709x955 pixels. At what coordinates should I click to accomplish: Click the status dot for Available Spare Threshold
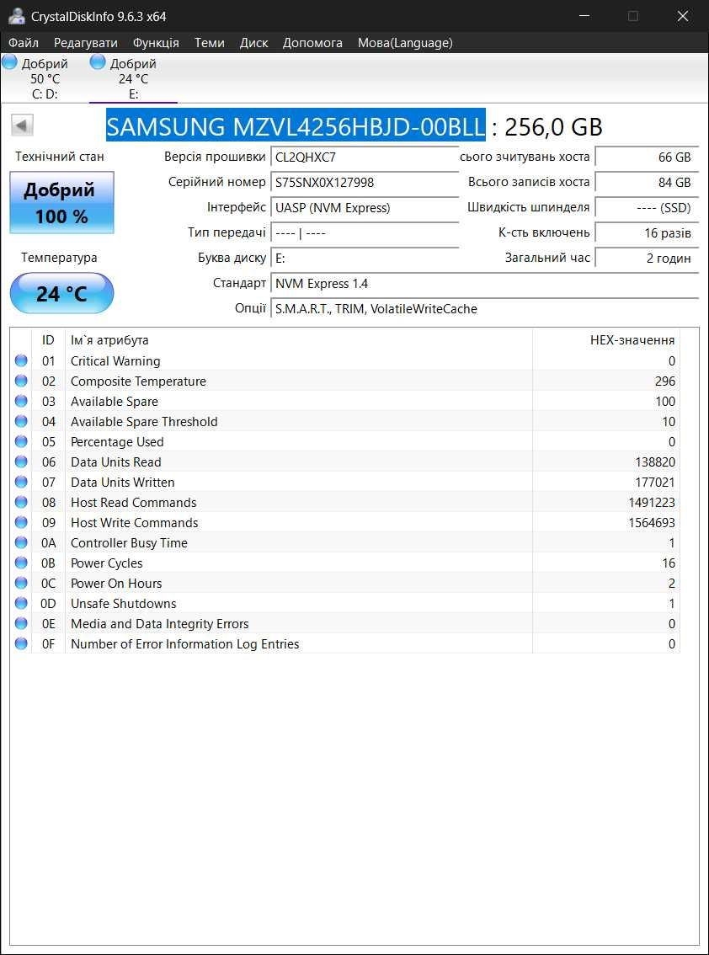point(21,421)
